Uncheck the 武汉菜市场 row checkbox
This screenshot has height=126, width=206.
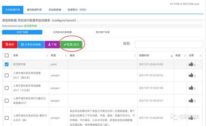pyautogui.click(x=6, y=64)
